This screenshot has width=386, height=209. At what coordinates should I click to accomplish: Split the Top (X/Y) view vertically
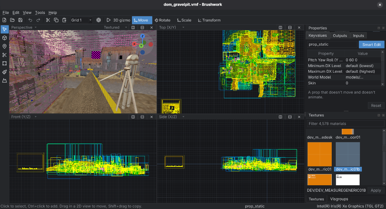click(x=280, y=27)
